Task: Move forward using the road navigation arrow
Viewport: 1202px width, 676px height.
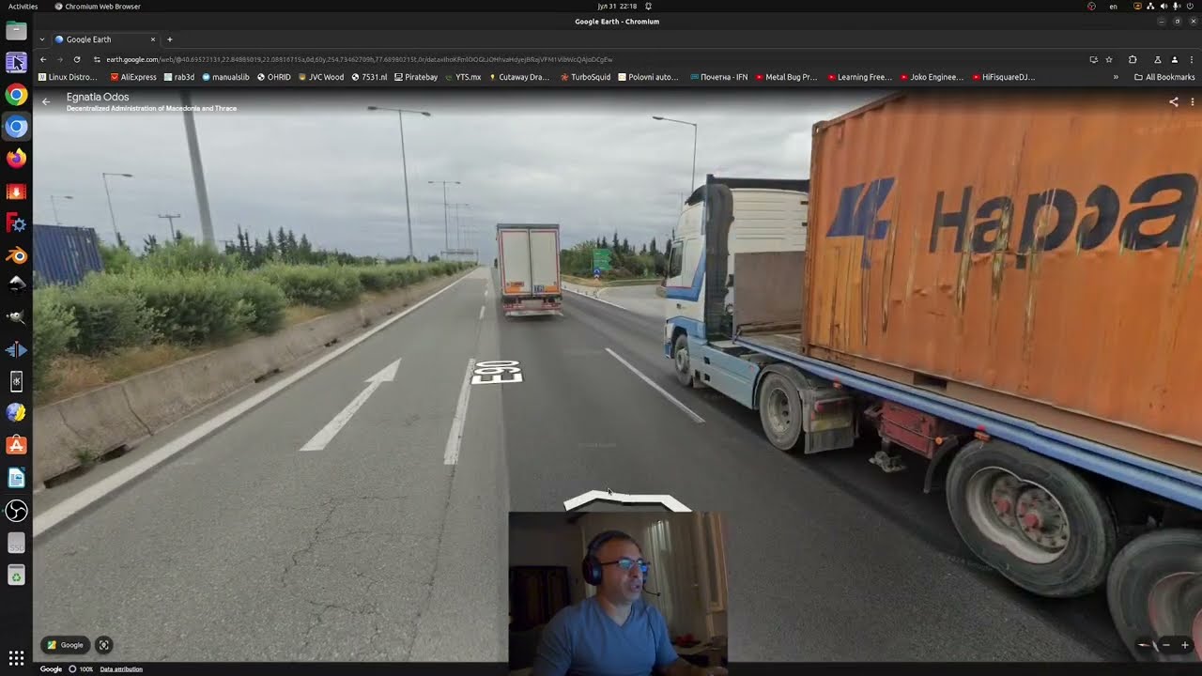Action: click(626, 501)
